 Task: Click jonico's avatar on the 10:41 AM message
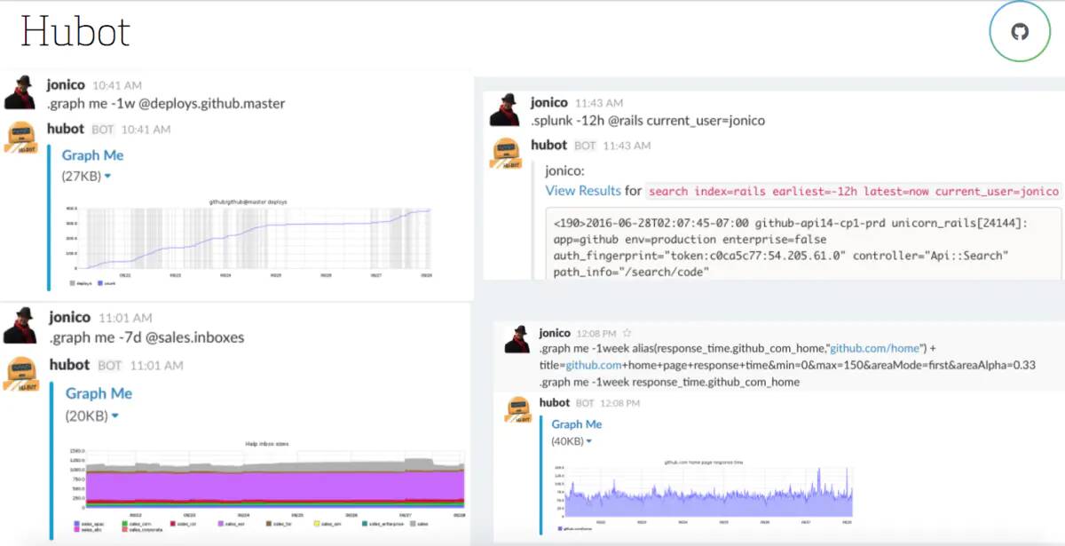click(20, 93)
